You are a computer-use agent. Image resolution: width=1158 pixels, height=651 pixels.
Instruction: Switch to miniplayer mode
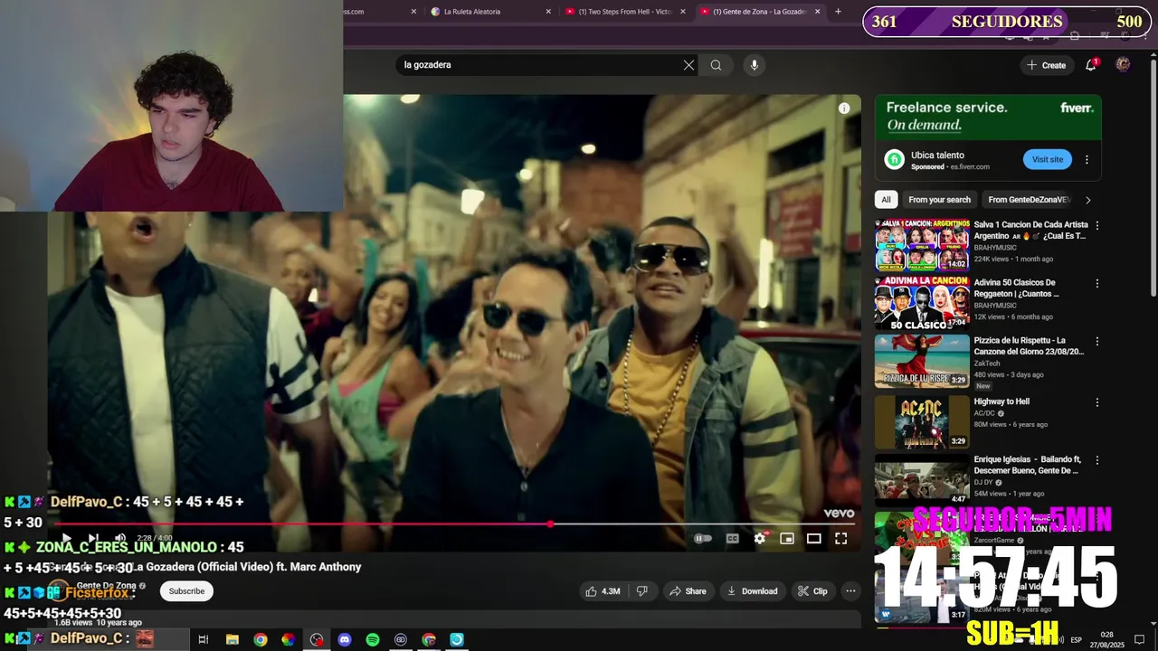coord(787,539)
